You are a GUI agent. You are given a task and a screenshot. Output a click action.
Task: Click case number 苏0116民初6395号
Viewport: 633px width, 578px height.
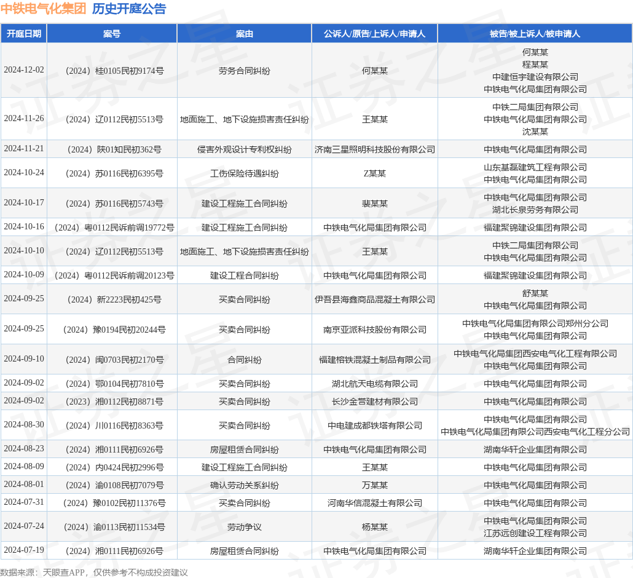pyautogui.click(x=114, y=173)
